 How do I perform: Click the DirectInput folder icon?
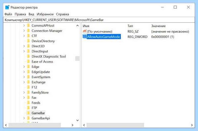point(28,51)
